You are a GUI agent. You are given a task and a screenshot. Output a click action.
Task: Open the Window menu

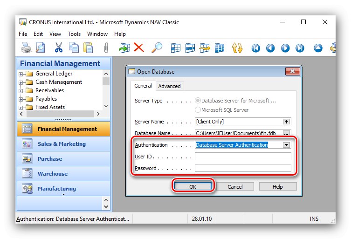coord(97,34)
